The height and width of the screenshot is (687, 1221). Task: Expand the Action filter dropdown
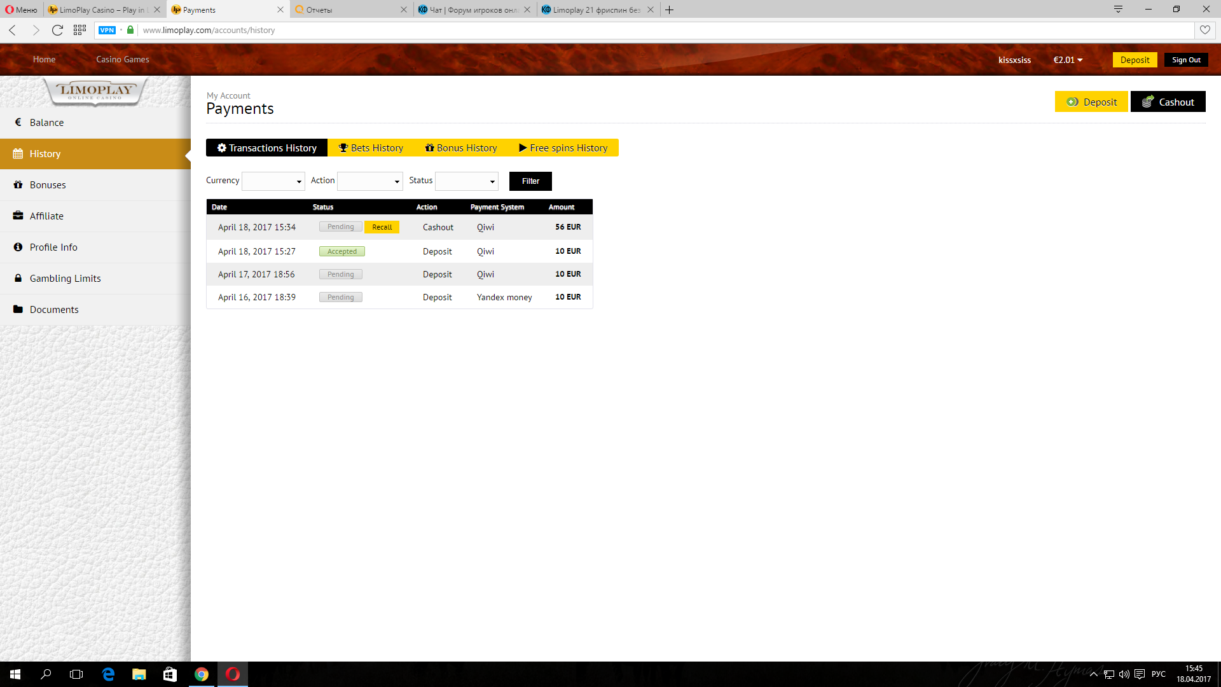pyautogui.click(x=370, y=181)
